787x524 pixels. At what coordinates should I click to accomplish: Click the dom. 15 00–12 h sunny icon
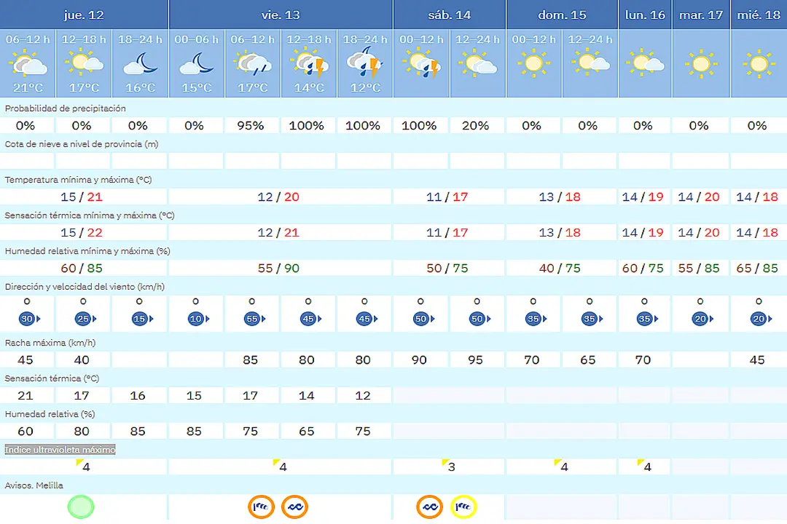point(533,64)
